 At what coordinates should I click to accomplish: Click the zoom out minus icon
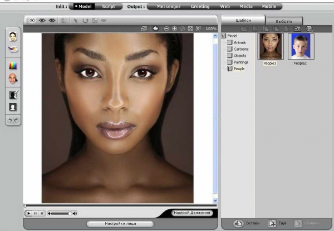(x=166, y=28)
